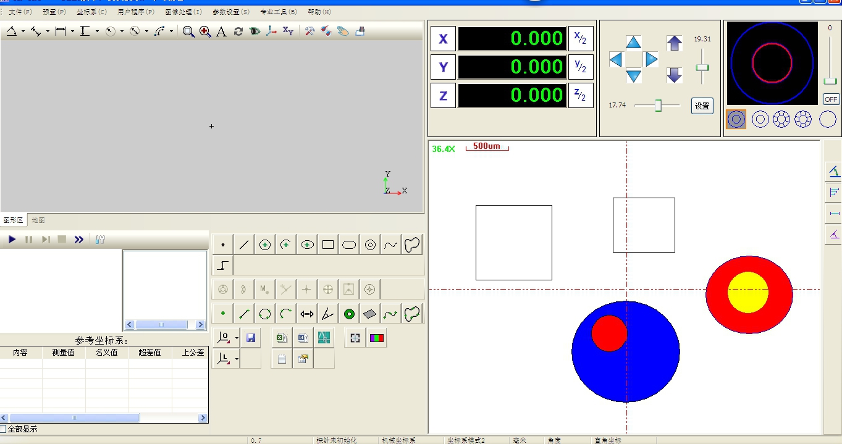Image resolution: width=842 pixels, height=444 pixels.
Task: Click the horizontal slider showing 17.74
Action: point(658,106)
